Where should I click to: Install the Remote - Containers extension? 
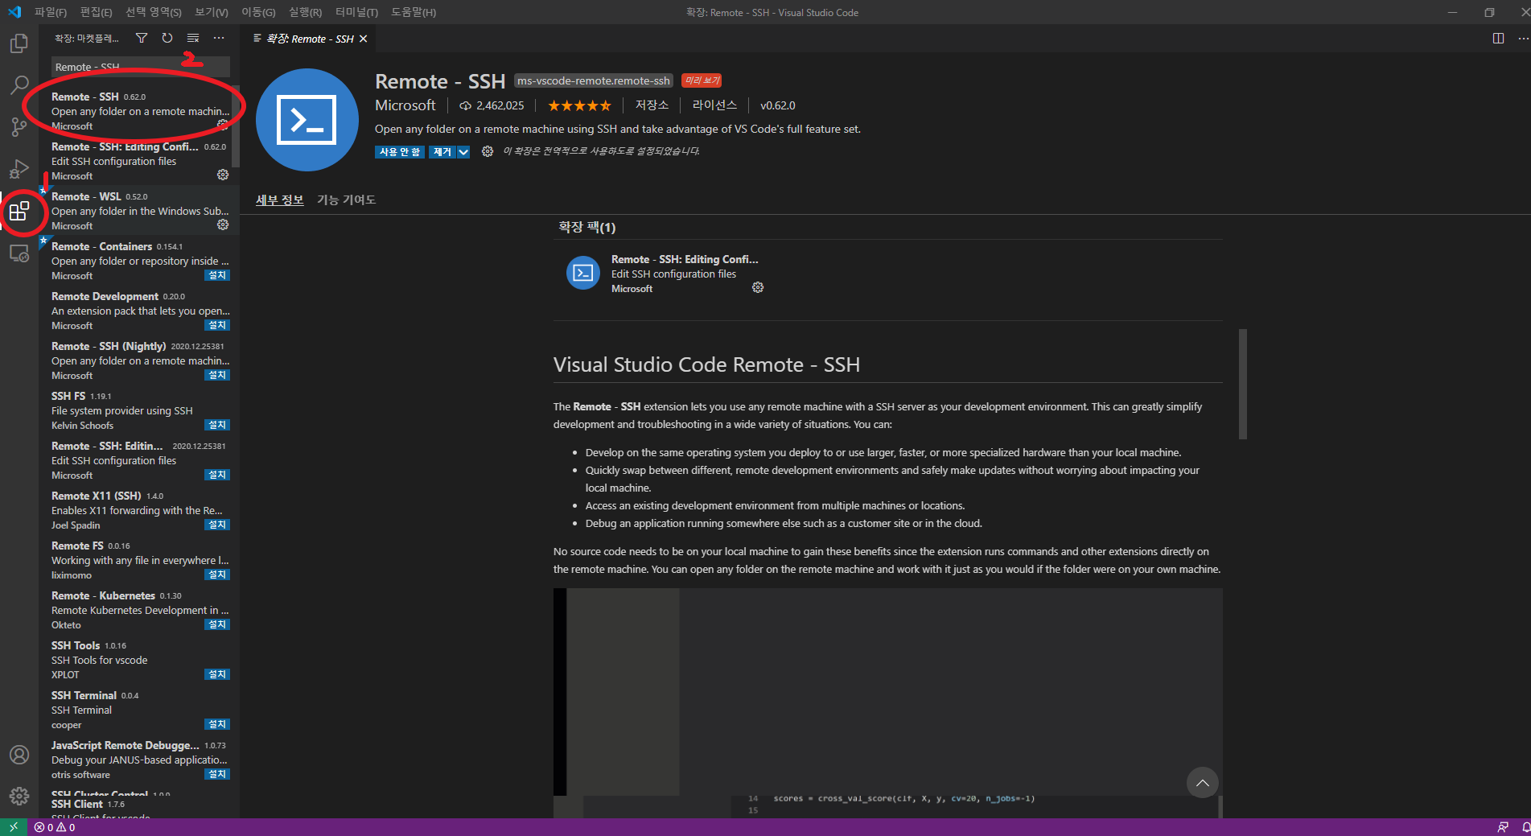(x=217, y=275)
